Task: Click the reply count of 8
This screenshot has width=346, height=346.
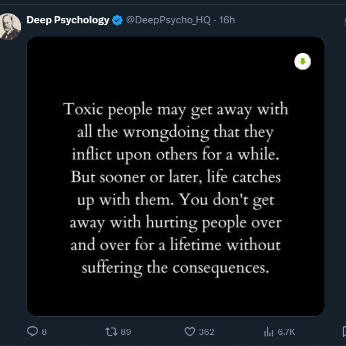Action: pyautogui.click(x=44, y=332)
